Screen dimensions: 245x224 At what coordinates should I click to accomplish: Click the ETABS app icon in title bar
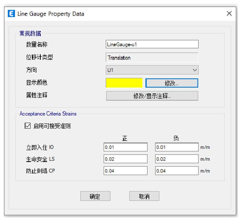tap(11, 14)
